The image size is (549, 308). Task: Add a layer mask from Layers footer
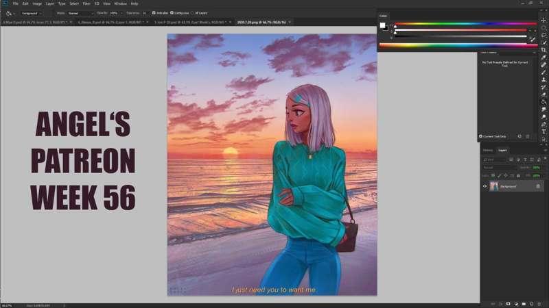point(508,304)
